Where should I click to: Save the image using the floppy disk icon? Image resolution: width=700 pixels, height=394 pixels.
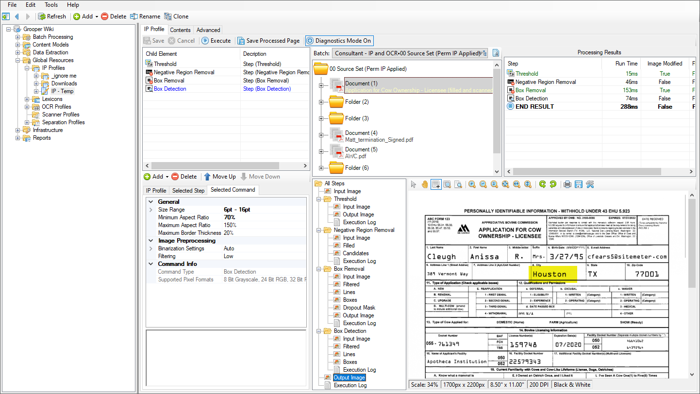click(x=578, y=184)
